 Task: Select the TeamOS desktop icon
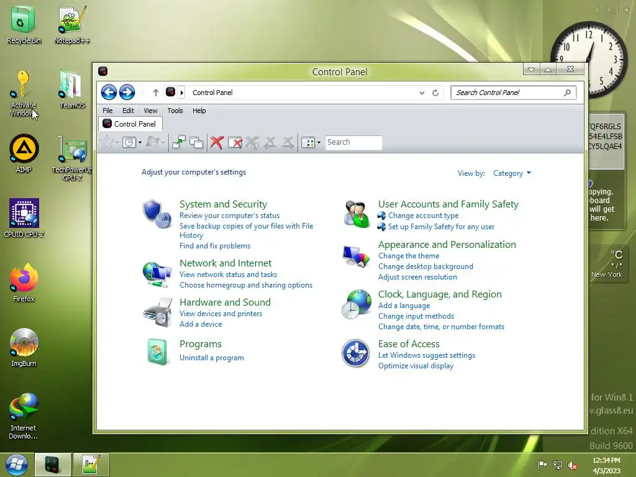(72, 89)
